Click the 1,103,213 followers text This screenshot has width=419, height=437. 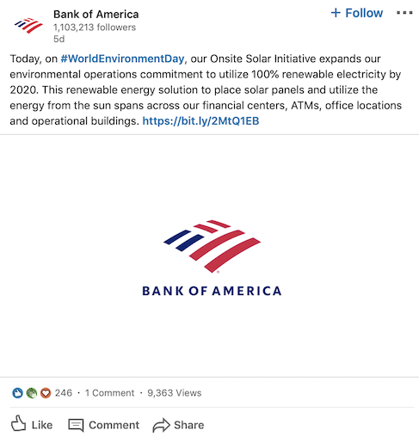tap(95, 28)
